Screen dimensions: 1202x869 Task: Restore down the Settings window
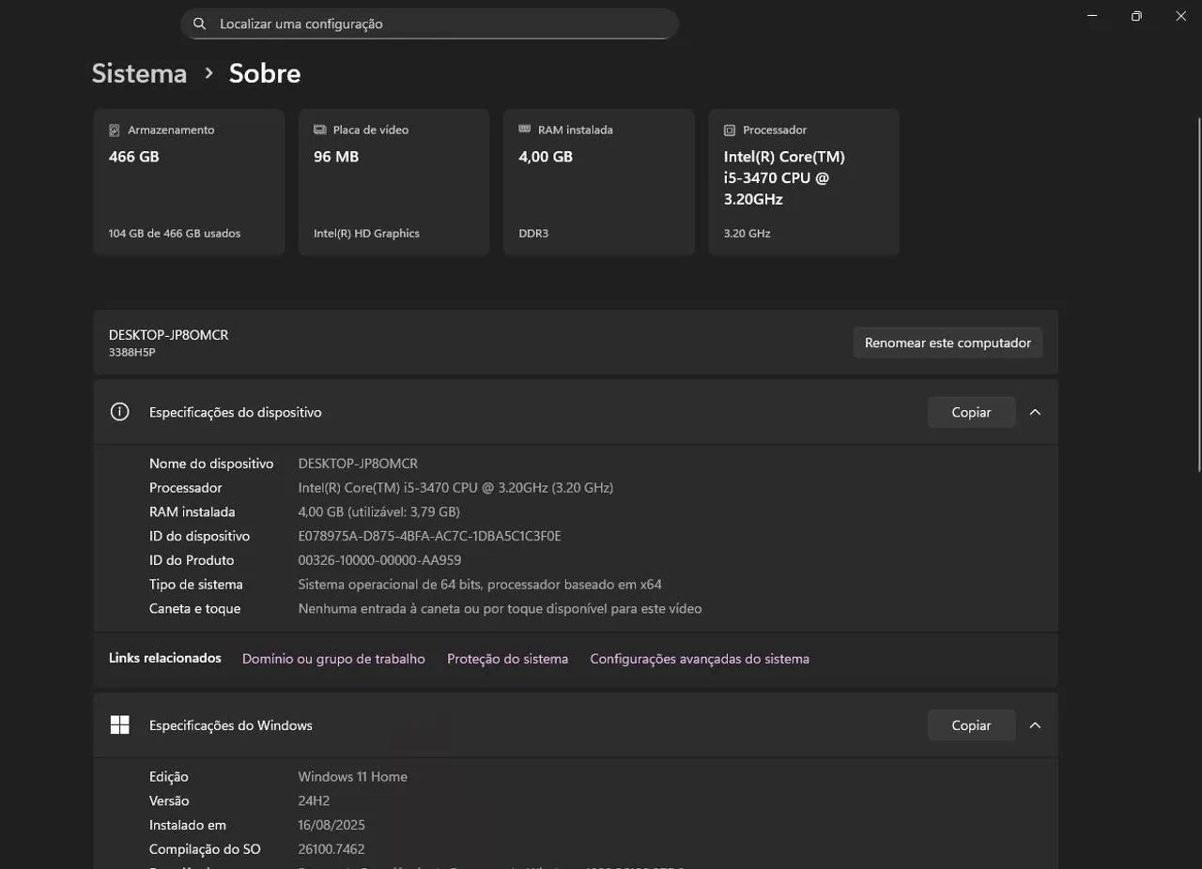tap(1136, 16)
